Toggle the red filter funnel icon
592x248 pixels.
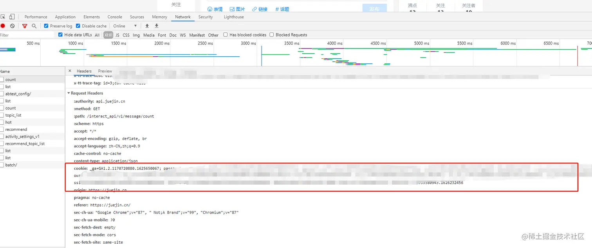[x=25, y=26]
